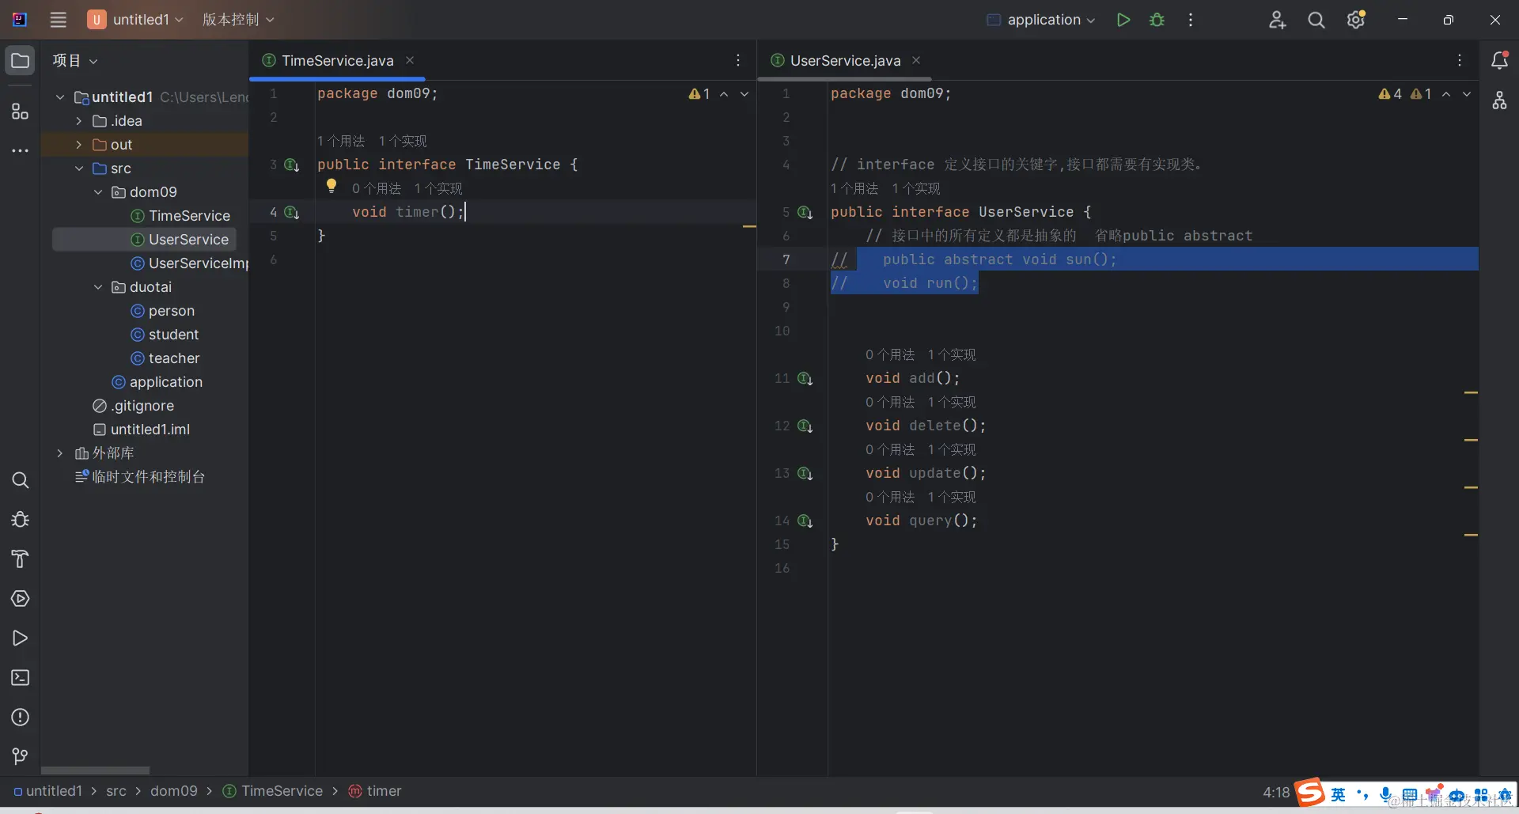
Task: Close the TimeService.java tab
Action: tap(410, 60)
